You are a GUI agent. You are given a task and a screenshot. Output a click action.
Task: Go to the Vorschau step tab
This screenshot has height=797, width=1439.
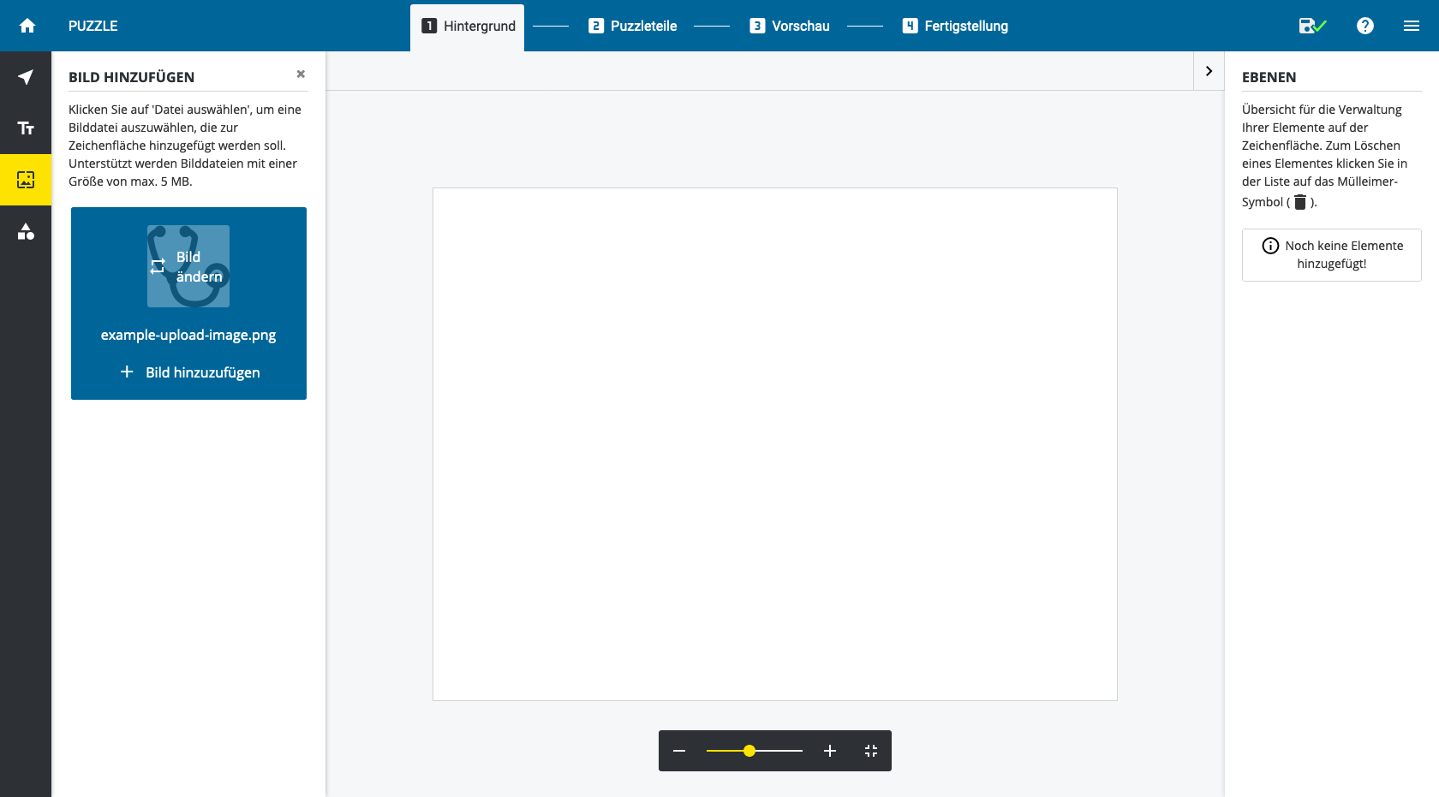[x=790, y=26]
